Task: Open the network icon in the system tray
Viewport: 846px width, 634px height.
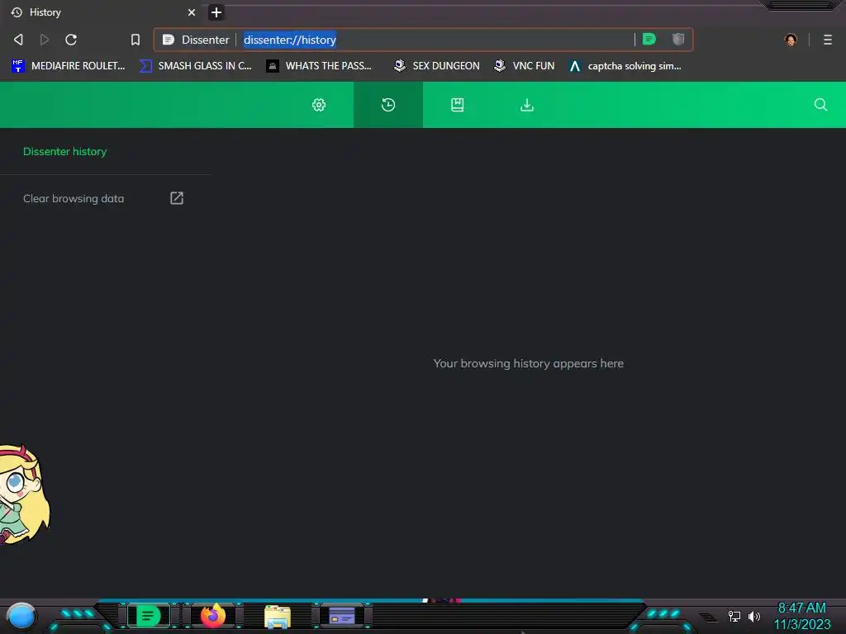Action: click(734, 616)
